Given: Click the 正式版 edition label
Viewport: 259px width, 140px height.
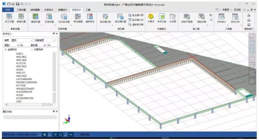Looking at the screenshot, I should (x=237, y=10).
